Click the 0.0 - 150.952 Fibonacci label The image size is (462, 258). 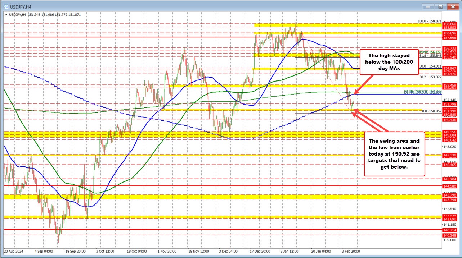click(x=431, y=111)
